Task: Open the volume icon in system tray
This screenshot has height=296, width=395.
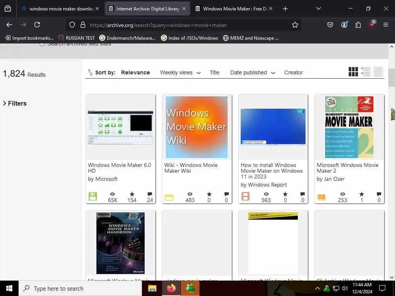Action: [x=345, y=288]
